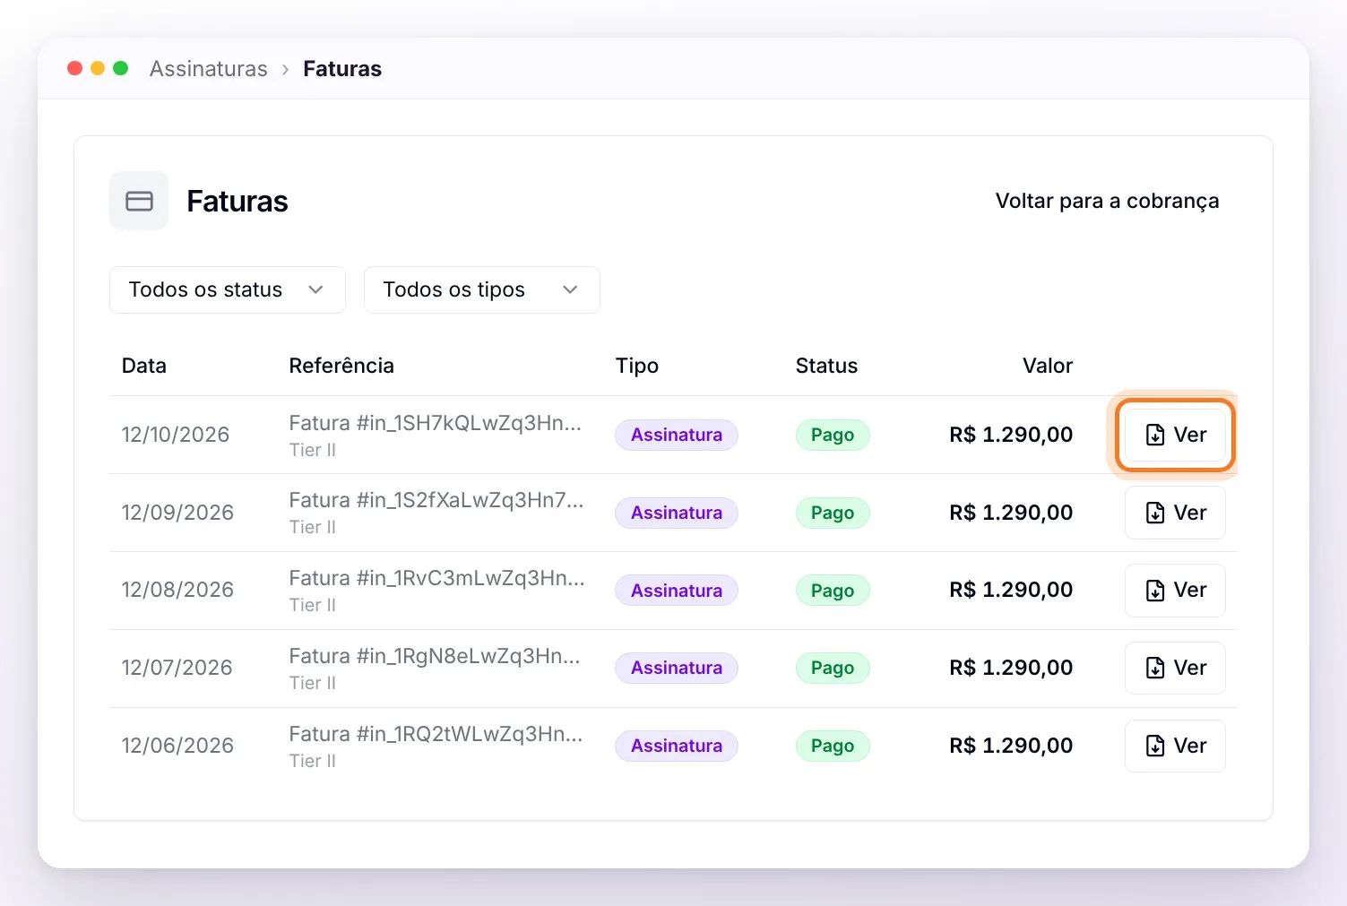This screenshot has height=906, width=1347.
Task: Select reference Fatura #in_1RvC3mLwZq3Hn...
Action: coord(436,578)
